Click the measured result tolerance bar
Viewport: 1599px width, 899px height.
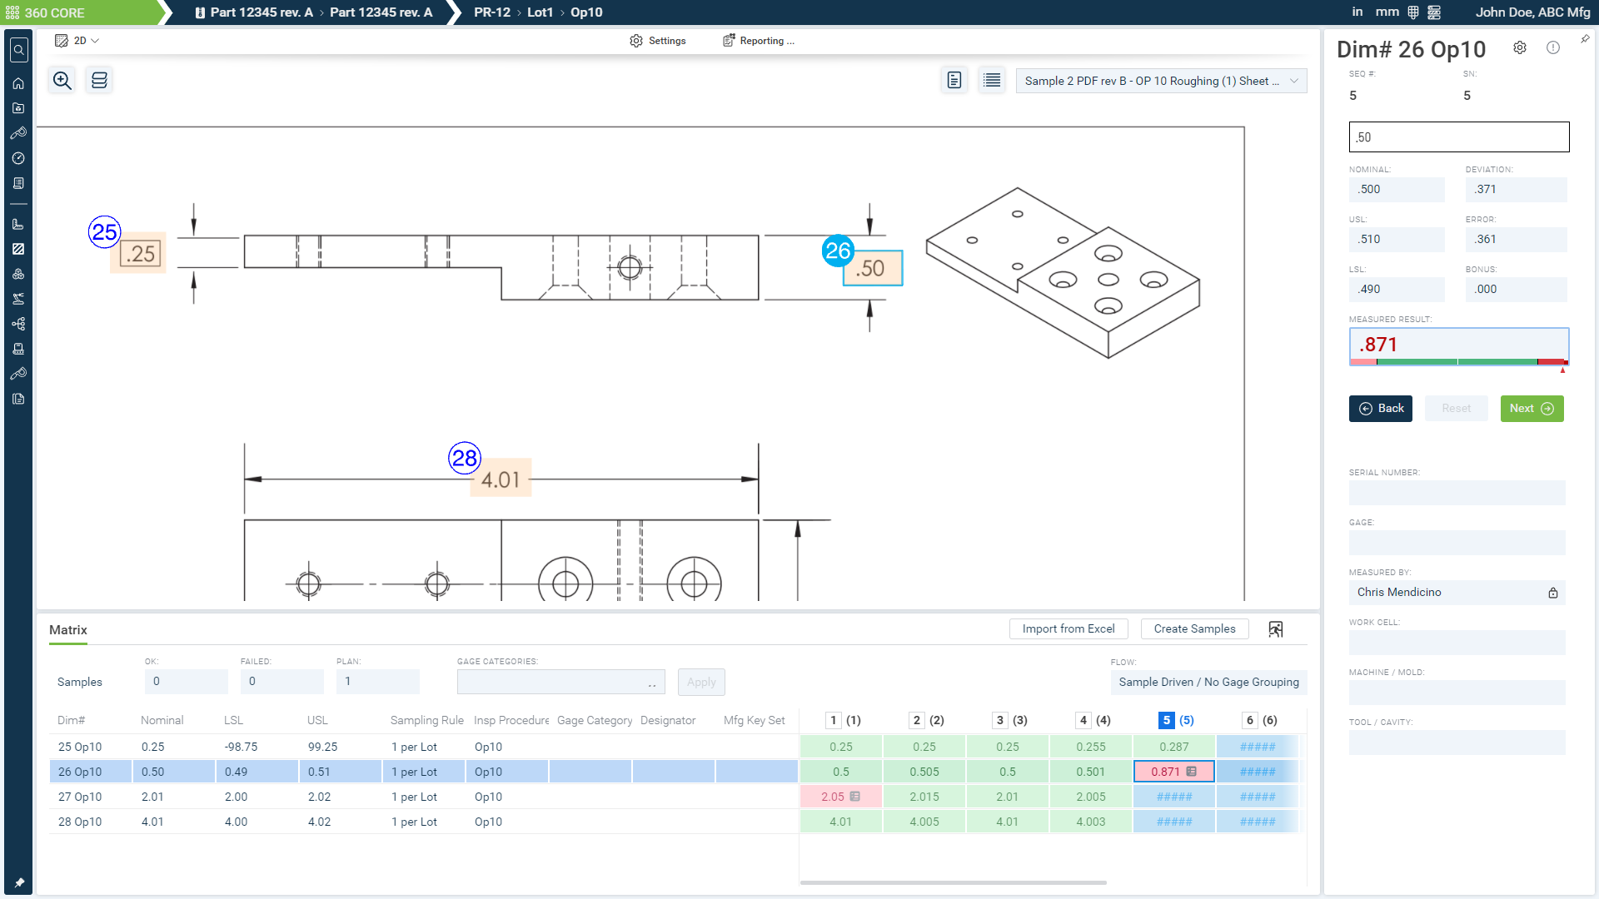coord(1458,361)
